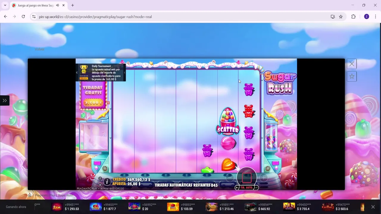This screenshot has width=381, height=214.
Task: Open winner game thumbnail for $20
Action: click(x=134, y=207)
